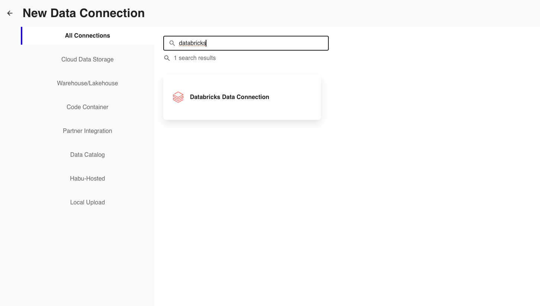This screenshot has height=306, width=540.
Task: Open the Data Catalog category
Action: coord(87,155)
